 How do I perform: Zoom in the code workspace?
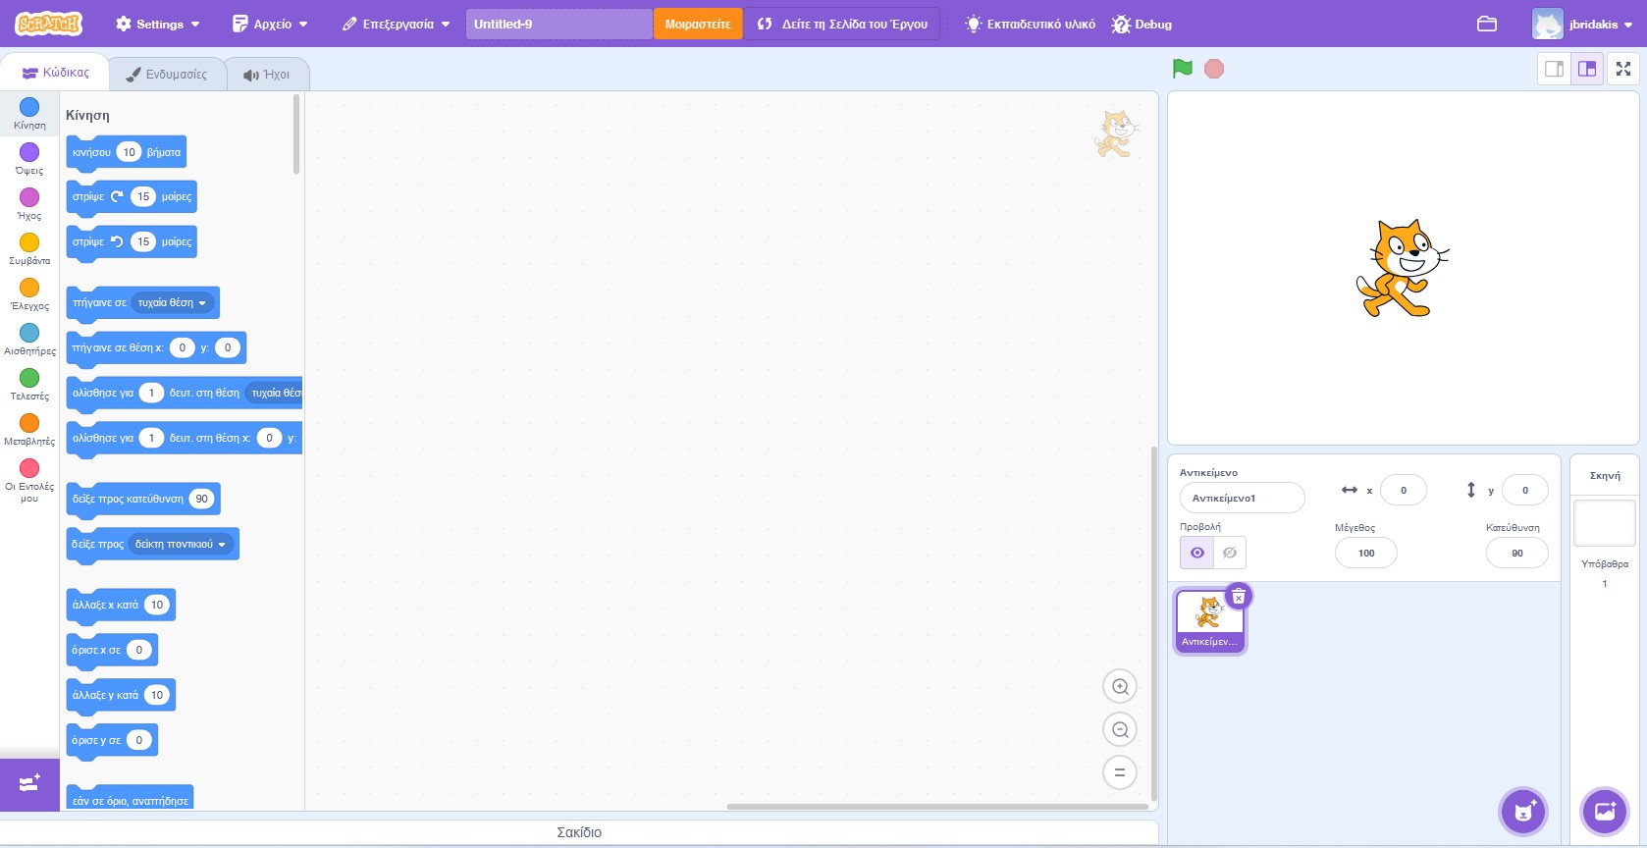[1120, 686]
